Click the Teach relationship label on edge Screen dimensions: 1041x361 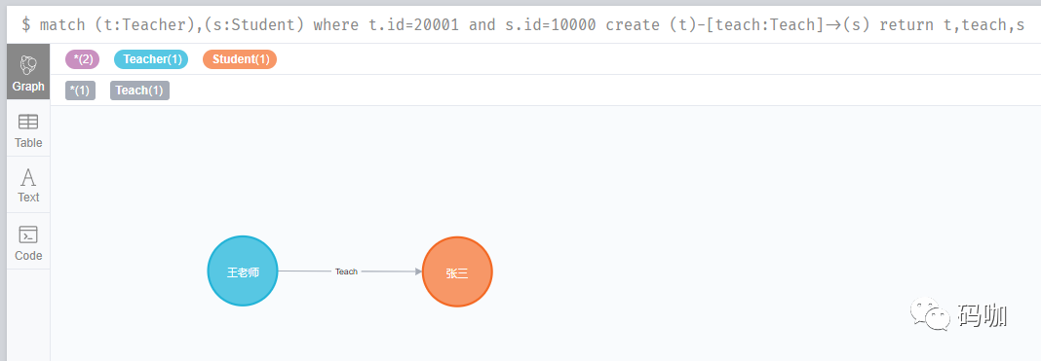tap(347, 271)
